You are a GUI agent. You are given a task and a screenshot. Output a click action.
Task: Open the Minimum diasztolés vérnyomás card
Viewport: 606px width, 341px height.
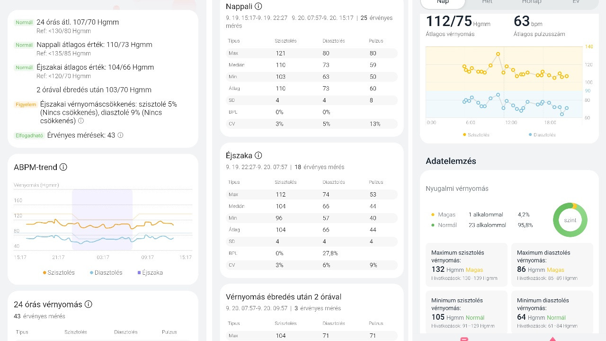click(552, 313)
